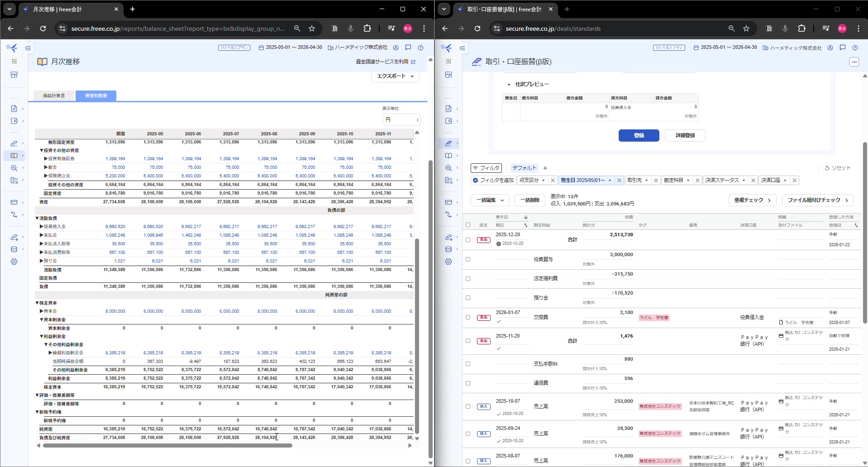Image resolution: width=868 pixels, height=467 pixels.
Task: Open apps grid icon in left sidebar
Action: (14, 61)
